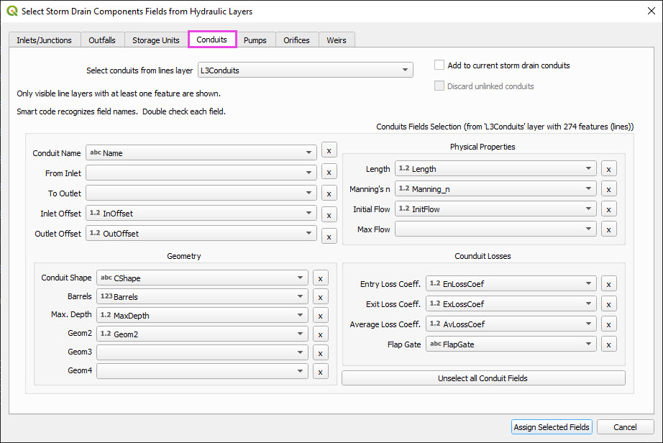The height and width of the screenshot is (443, 663).
Task: Open the L3Conduits lines layer dropdown
Action: pyautogui.click(x=305, y=70)
